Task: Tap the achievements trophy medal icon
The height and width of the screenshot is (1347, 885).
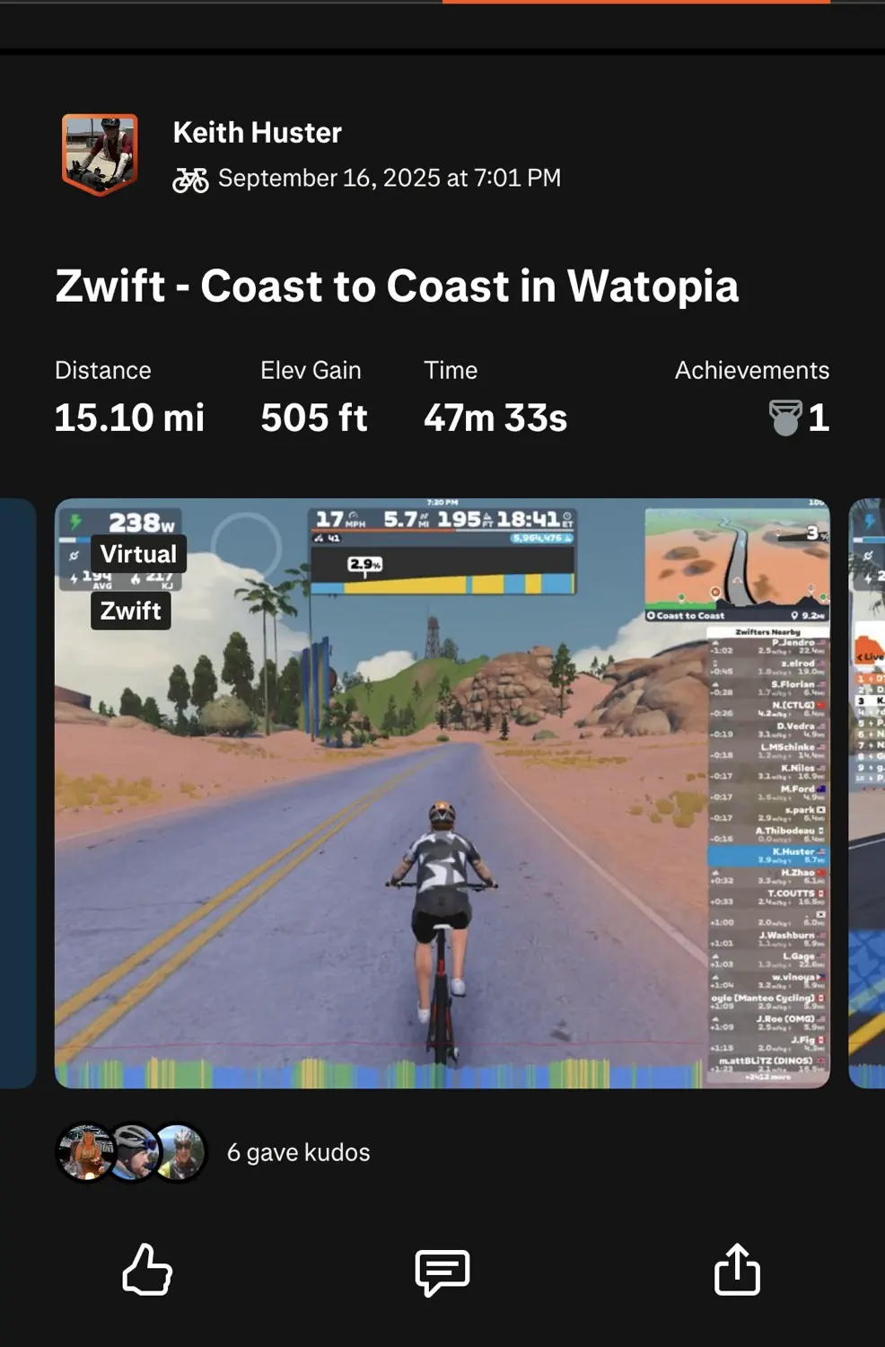Action: [x=785, y=418]
